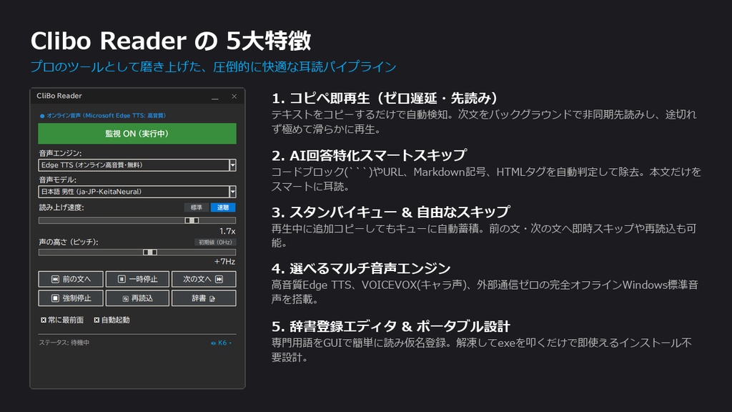Click the slide title Clibo Reader の 5大特徴
732x412 pixels.
point(171,41)
